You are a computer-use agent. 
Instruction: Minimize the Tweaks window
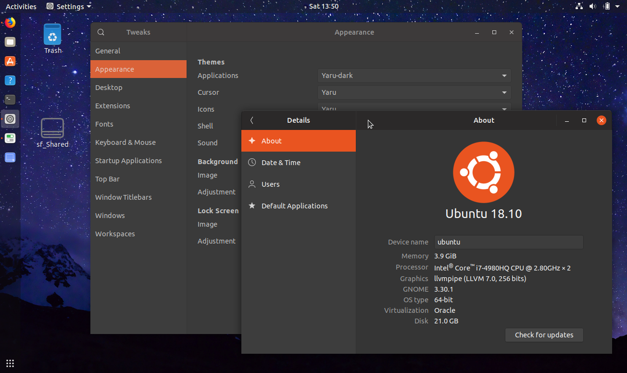[477, 32]
